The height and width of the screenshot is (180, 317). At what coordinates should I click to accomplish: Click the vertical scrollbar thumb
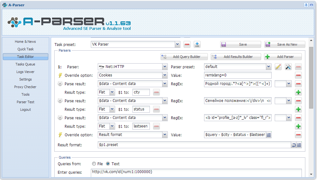pos(311,78)
